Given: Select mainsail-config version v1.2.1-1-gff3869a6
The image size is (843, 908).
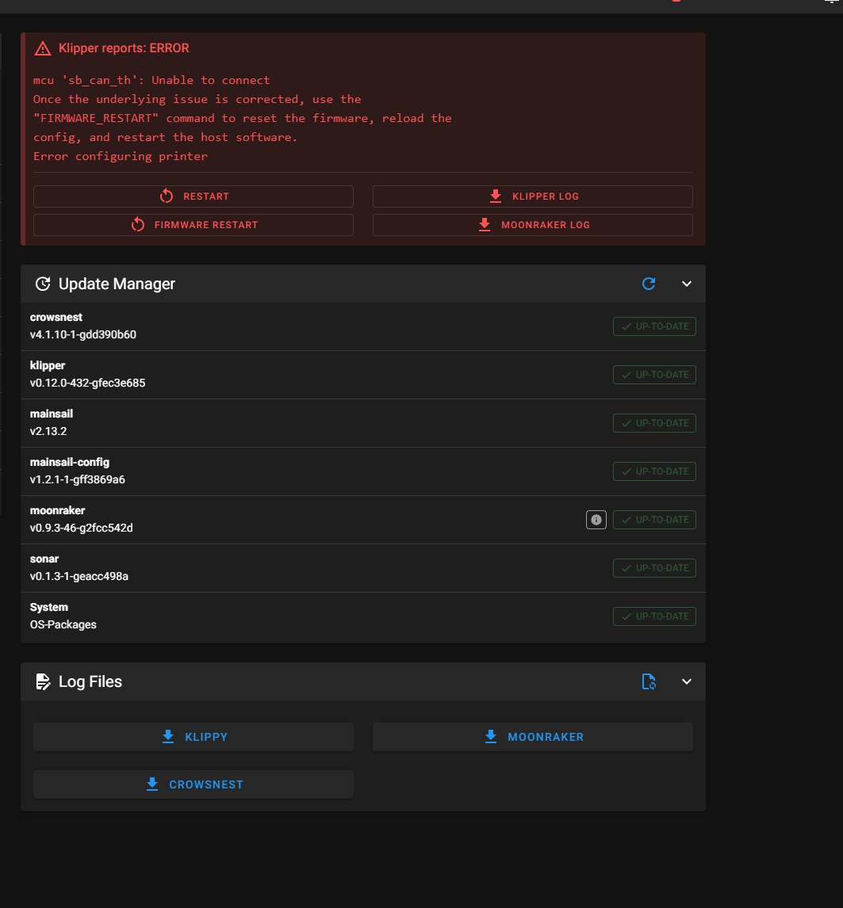Looking at the screenshot, I should tap(77, 479).
